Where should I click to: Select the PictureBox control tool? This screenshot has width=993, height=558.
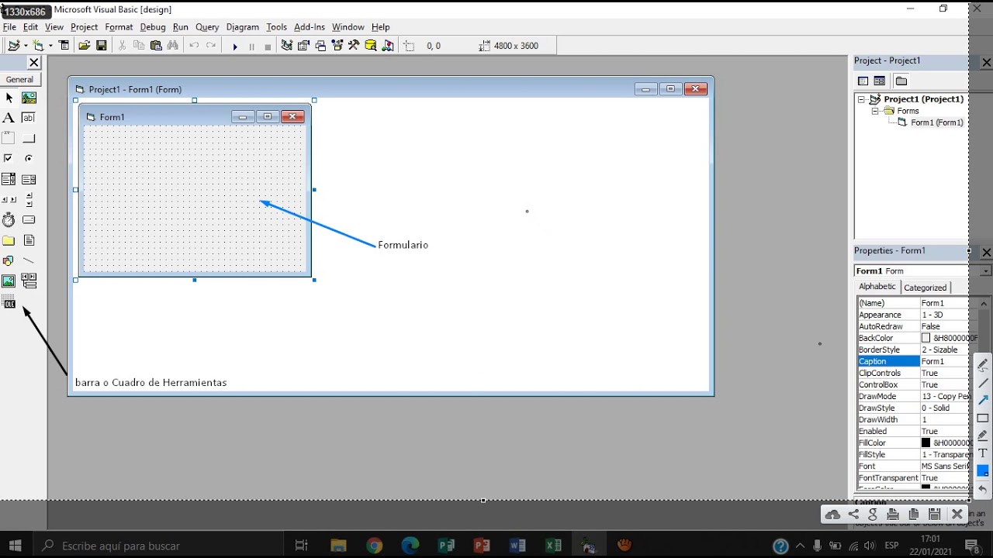pyautogui.click(x=29, y=98)
